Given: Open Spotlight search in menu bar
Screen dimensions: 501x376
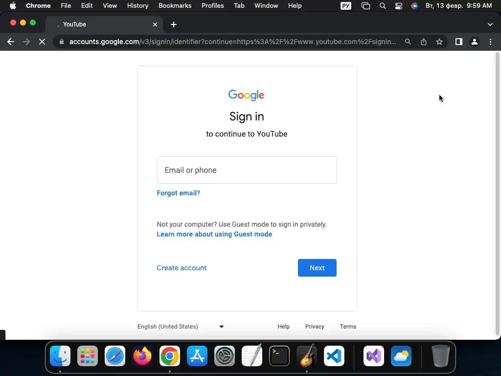Looking at the screenshot, I should (x=382, y=5).
